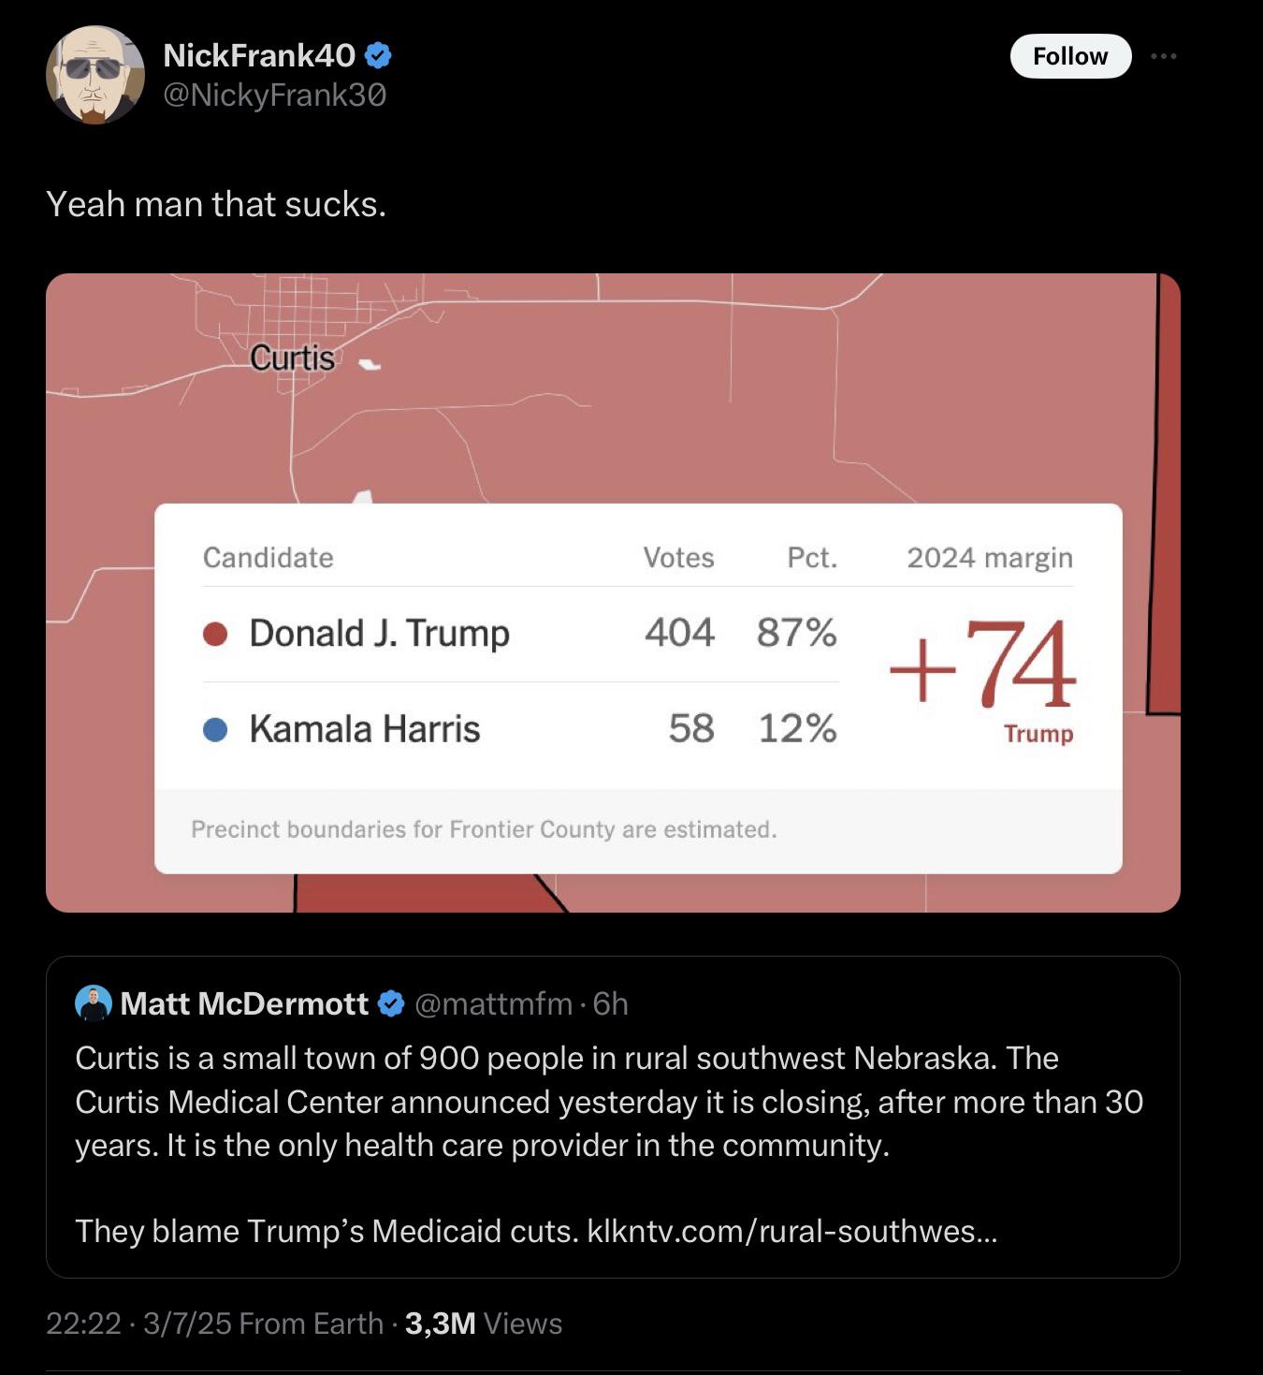1263x1375 pixels.
Task: Click Matt McDermott's small avatar
Action: pos(93,1003)
